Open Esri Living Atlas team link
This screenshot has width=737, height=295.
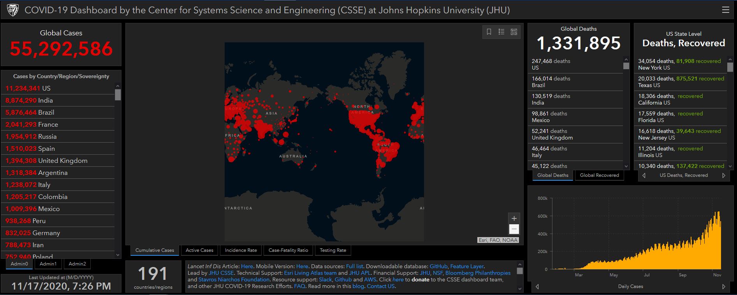click(x=310, y=273)
